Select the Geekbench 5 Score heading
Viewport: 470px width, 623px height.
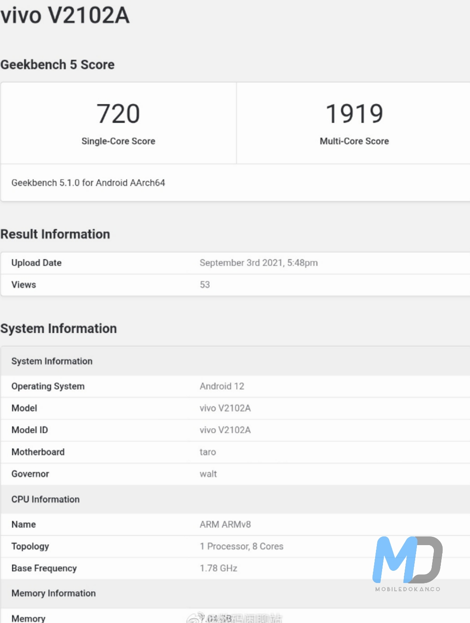tap(57, 65)
